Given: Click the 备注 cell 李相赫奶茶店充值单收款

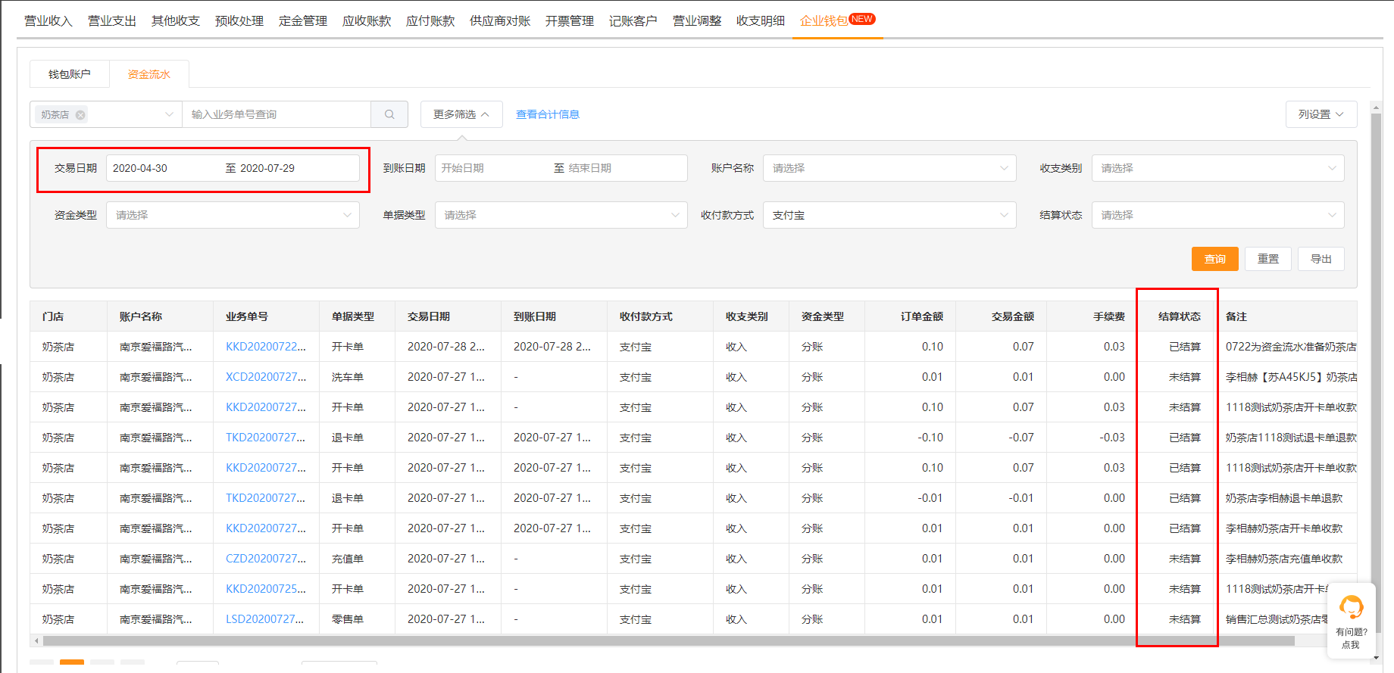Looking at the screenshot, I should (x=1284, y=559).
